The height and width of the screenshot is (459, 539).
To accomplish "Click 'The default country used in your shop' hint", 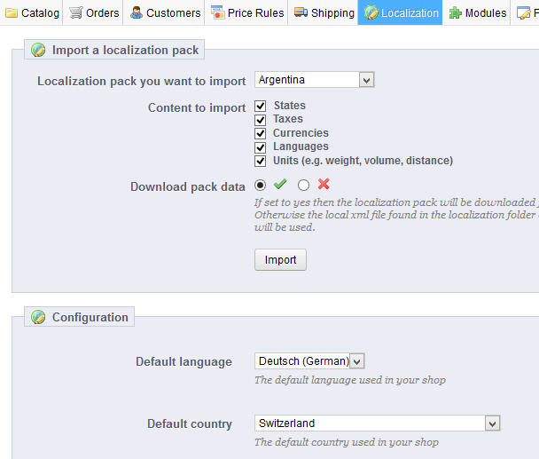I will [347, 442].
